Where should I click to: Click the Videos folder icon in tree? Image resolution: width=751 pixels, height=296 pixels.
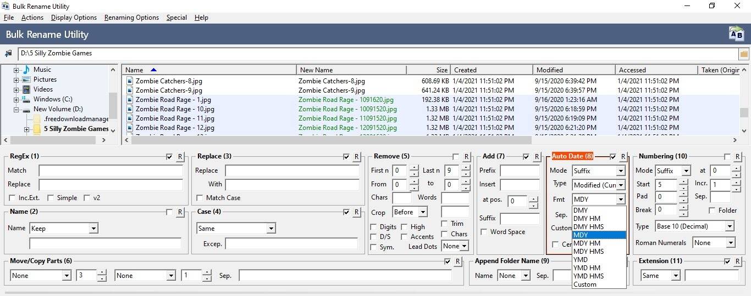[26, 89]
